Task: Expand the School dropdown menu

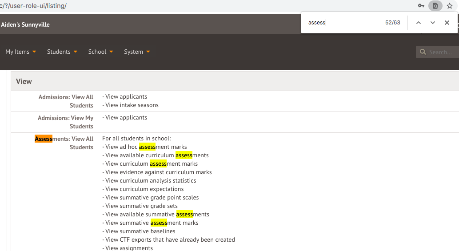Action: [x=100, y=52]
